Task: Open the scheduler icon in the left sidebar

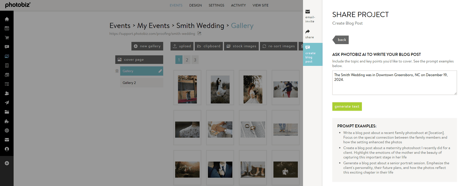Action: (x=7, y=74)
